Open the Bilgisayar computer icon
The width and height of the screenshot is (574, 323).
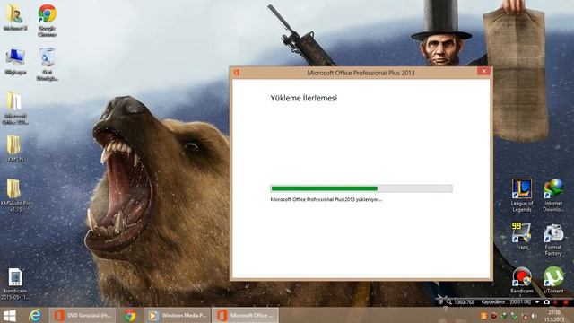tap(15, 62)
